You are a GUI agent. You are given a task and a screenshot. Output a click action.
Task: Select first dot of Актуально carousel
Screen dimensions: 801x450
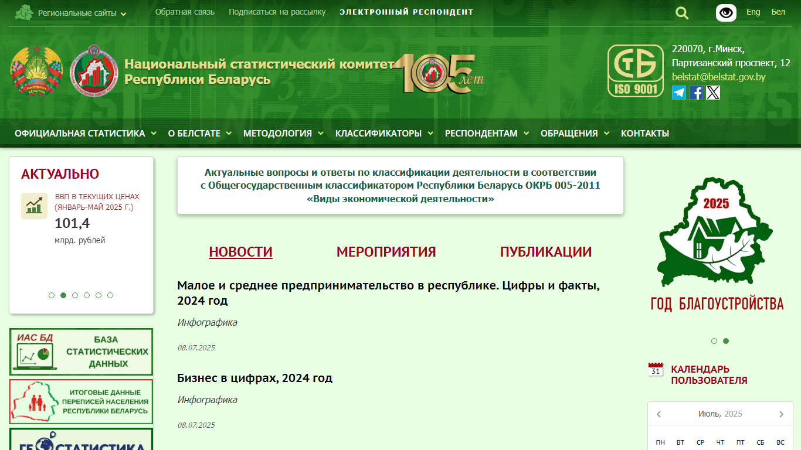[52, 295]
